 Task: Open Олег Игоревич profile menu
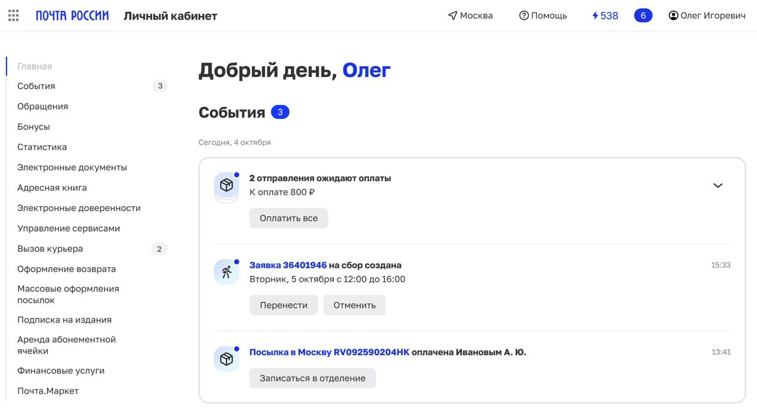click(x=707, y=16)
